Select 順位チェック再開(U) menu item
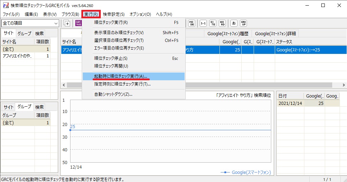The width and height of the screenshot is (347, 182). coord(134,66)
